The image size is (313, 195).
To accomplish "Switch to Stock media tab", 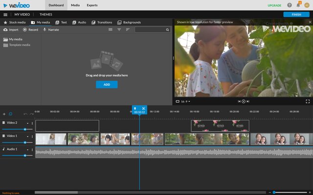I will pos(15,22).
